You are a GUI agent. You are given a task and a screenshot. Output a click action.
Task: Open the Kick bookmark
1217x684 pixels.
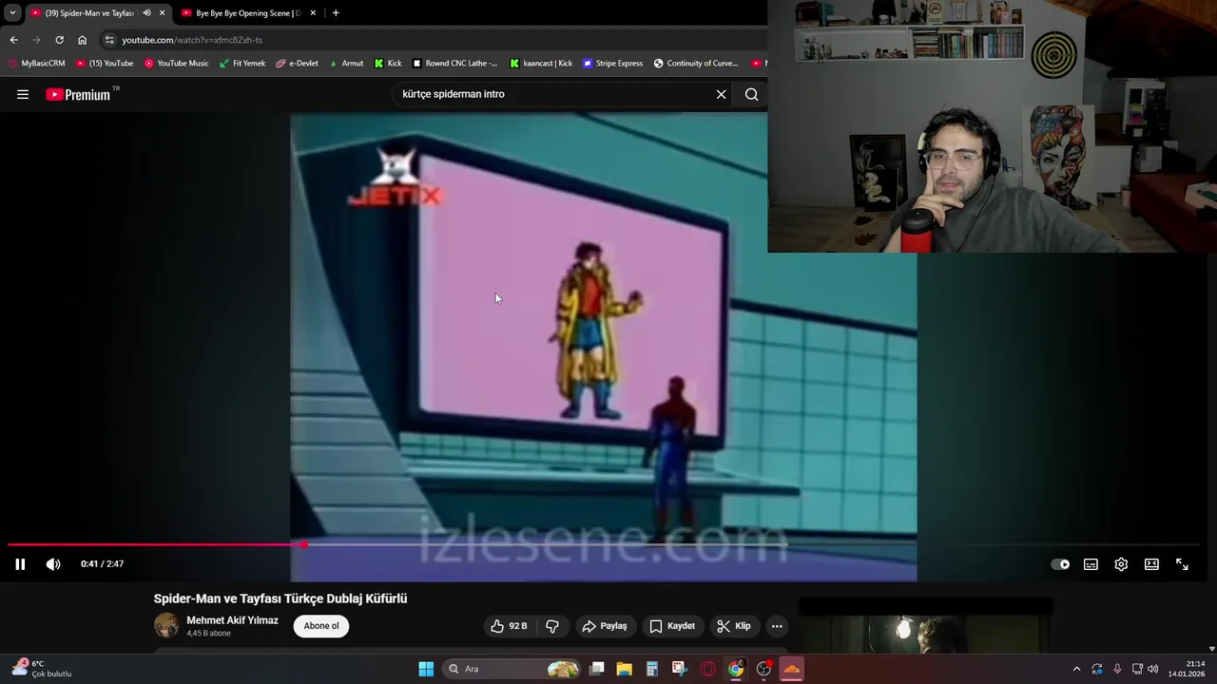(x=388, y=64)
